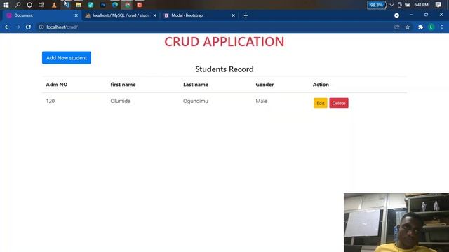Open the Extensions puzzle icon
The height and width of the screenshot is (252, 449).
click(420, 27)
